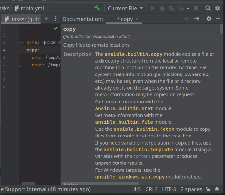This screenshot has height=195, width=225.
Task: Select the tasks: (quic editor tab
Action: pyautogui.click(x=21, y=19)
